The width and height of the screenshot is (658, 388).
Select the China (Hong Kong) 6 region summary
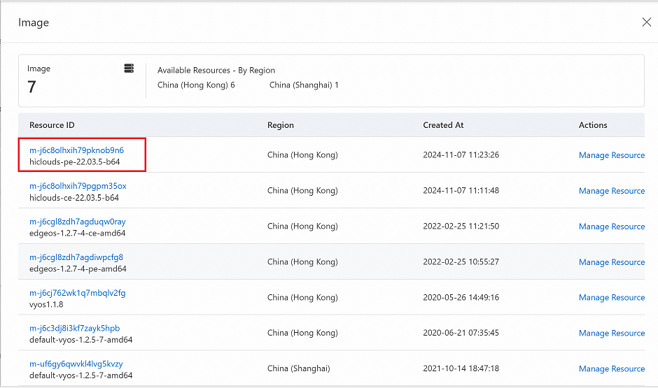196,85
